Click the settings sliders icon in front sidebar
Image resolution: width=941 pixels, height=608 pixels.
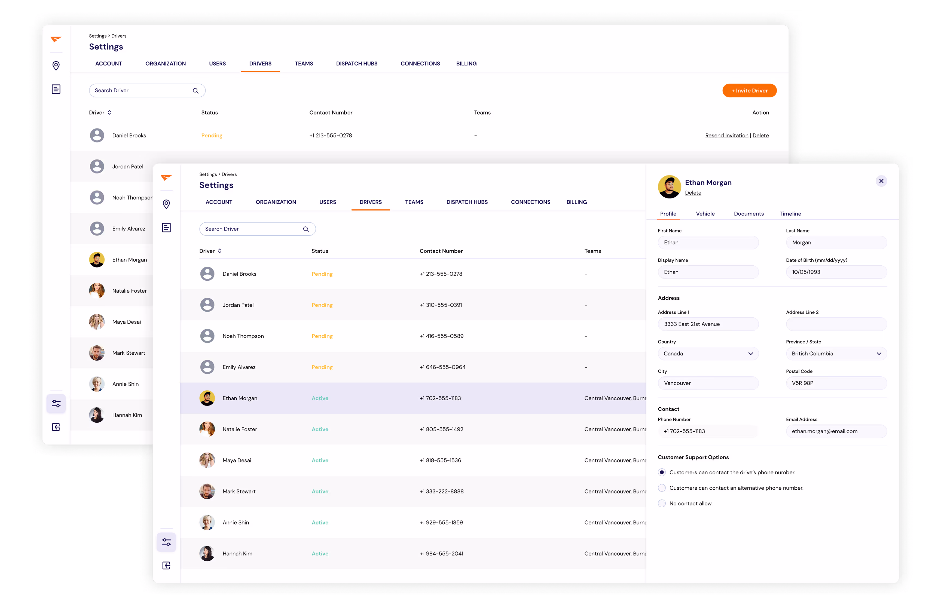[166, 542]
